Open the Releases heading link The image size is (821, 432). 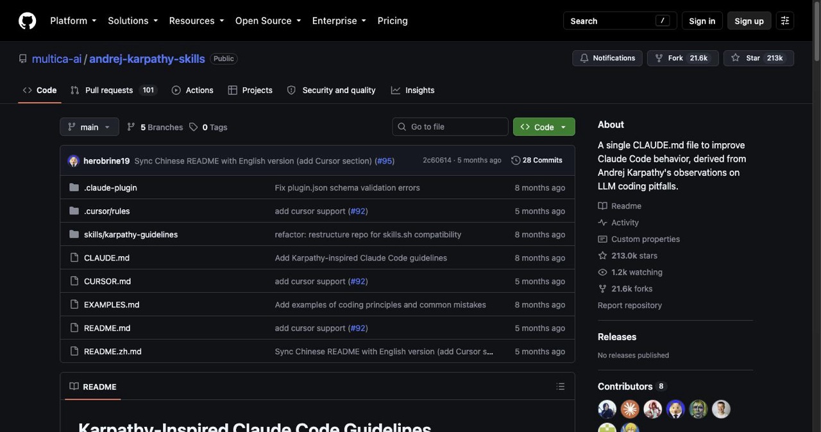(x=617, y=337)
